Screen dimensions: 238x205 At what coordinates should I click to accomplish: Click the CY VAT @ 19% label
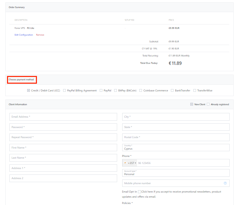[149, 49]
